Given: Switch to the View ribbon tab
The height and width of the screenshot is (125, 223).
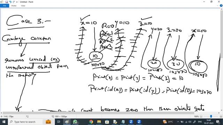Looking at the screenshot, I should pos(23,6).
